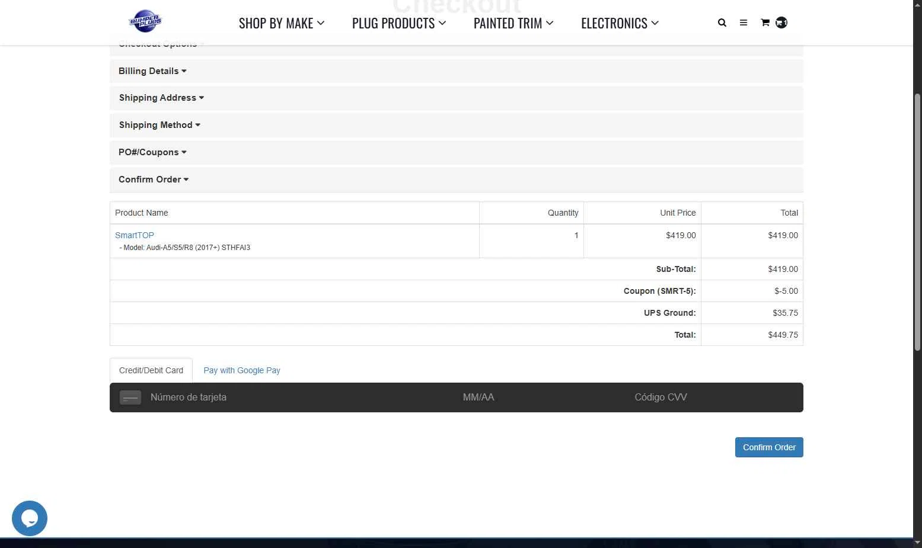Click the Sub-Total label
This screenshot has height=548, width=922.
coord(676,269)
